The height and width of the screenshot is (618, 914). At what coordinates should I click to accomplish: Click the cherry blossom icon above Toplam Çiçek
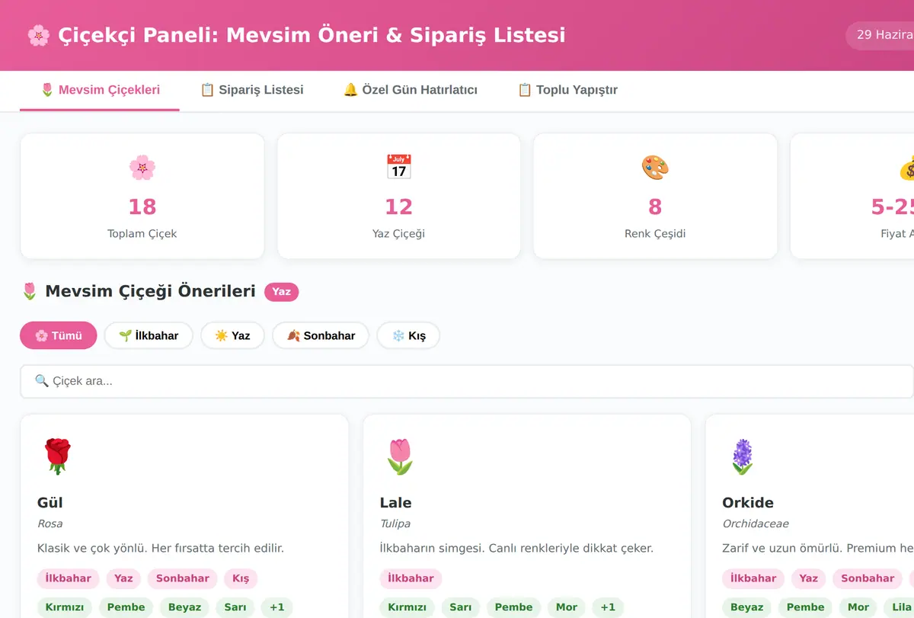[142, 167]
